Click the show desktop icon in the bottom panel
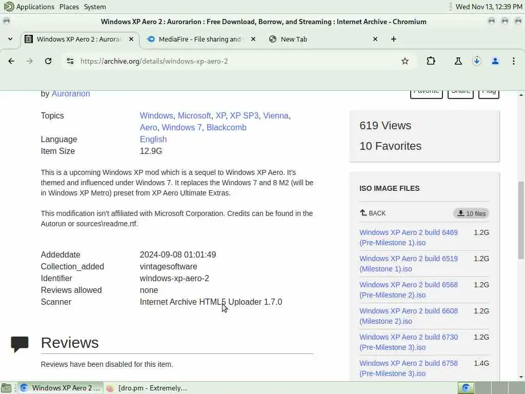Screen dimensions: 525x394 pos(6,388)
